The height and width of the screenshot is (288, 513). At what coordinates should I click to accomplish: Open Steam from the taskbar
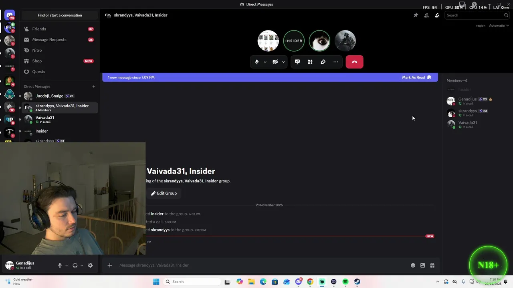pyautogui.click(x=357, y=282)
